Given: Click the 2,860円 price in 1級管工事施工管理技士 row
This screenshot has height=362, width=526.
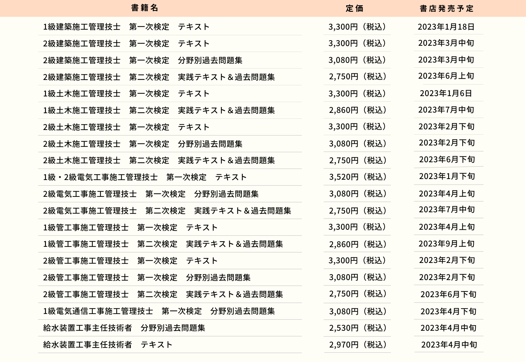Looking at the screenshot, I should tap(358, 244).
